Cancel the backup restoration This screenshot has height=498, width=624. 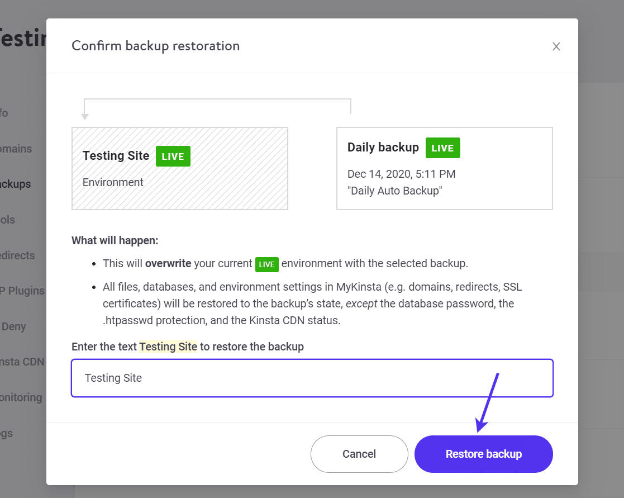[359, 454]
